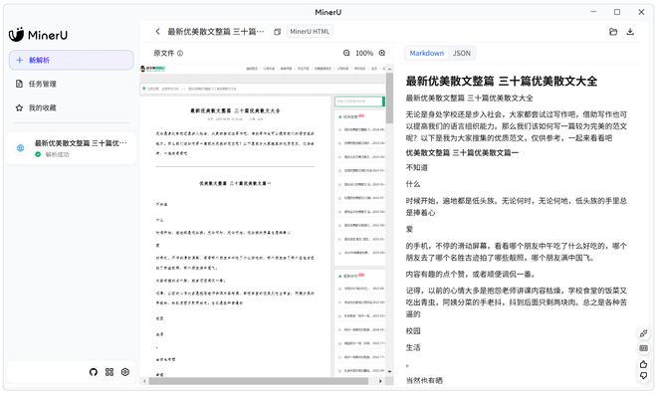Click the info icon next to 原文件

point(180,53)
